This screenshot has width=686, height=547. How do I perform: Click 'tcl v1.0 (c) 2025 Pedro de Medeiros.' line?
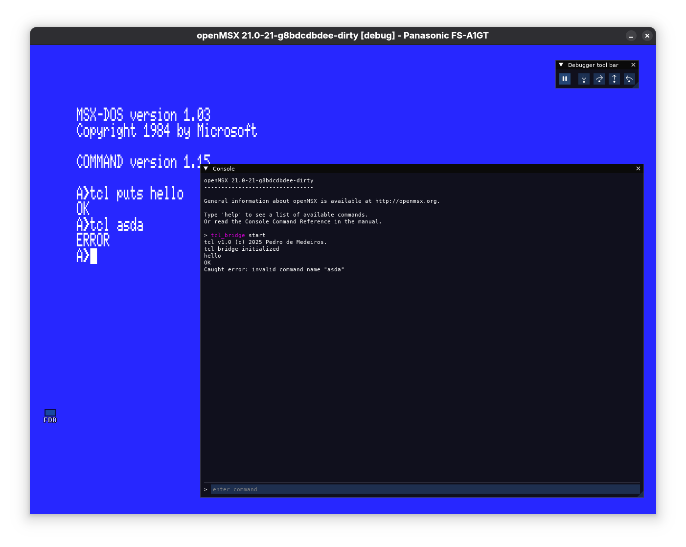pyautogui.click(x=265, y=242)
